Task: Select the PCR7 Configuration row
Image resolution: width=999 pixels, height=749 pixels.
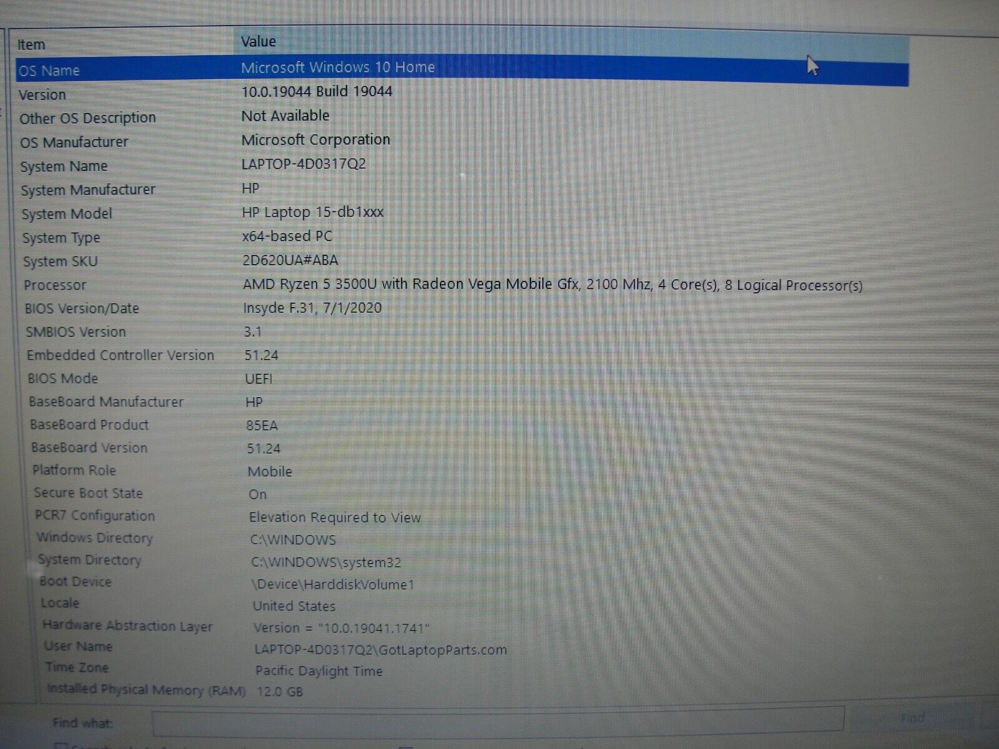Action: (95, 516)
